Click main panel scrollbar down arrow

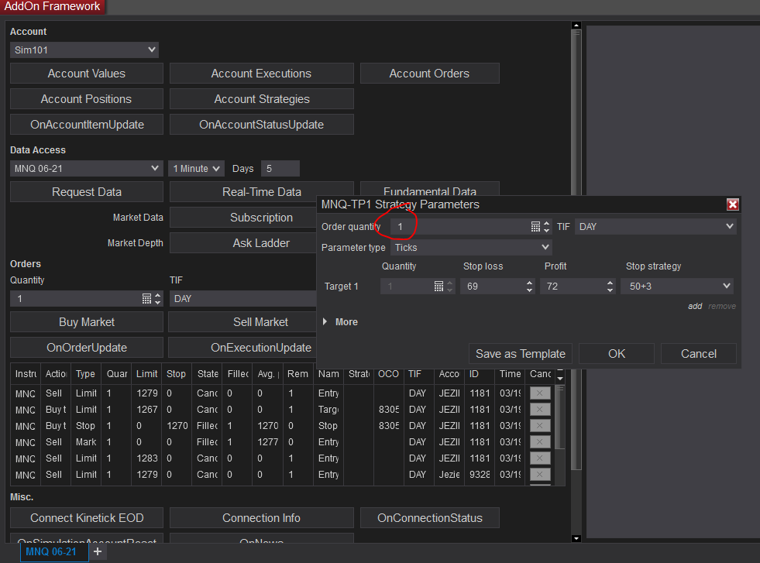[x=576, y=538]
